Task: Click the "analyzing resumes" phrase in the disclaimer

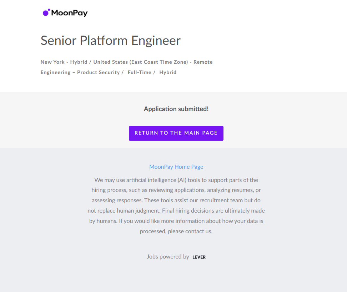Action: coord(231,190)
